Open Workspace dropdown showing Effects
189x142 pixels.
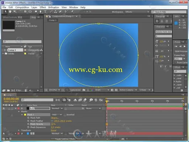[137, 12]
